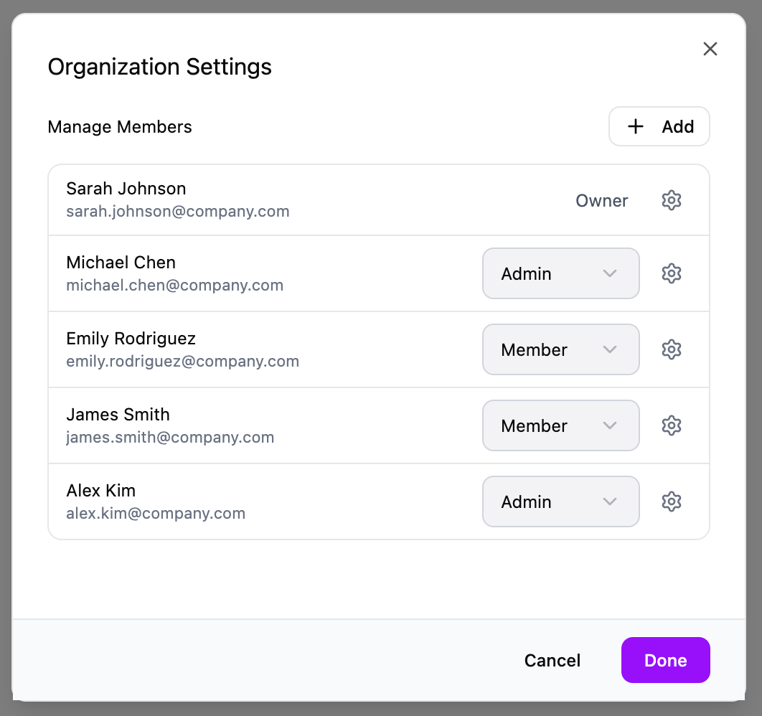Viewport: 762px width, 716px height.
Task: Open Alex Kim's Admin role selector
Action: pos(560,501)
